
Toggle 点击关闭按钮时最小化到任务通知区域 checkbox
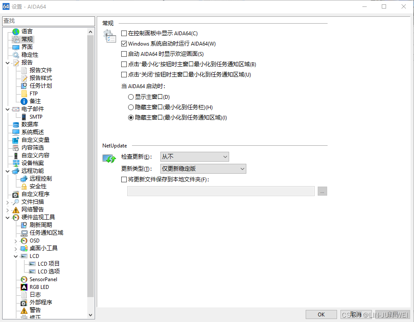124,74
